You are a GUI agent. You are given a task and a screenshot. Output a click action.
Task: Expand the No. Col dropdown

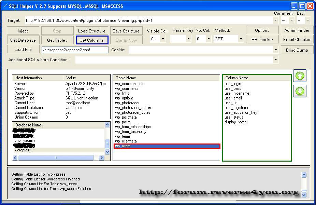click(x=209, y=39)
